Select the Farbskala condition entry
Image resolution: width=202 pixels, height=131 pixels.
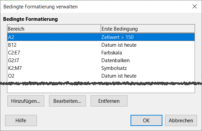[x=111, y=53]
